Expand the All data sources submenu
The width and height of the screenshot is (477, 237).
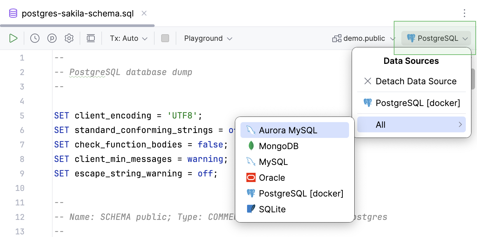pyautogui.click(x=411, y=124)
